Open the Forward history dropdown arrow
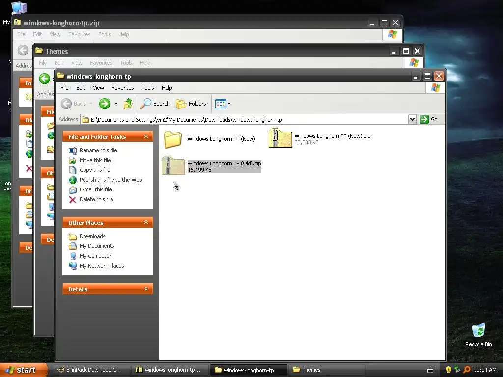The height and width of the screenshot is (377, 503). click(x=116, y=104)
